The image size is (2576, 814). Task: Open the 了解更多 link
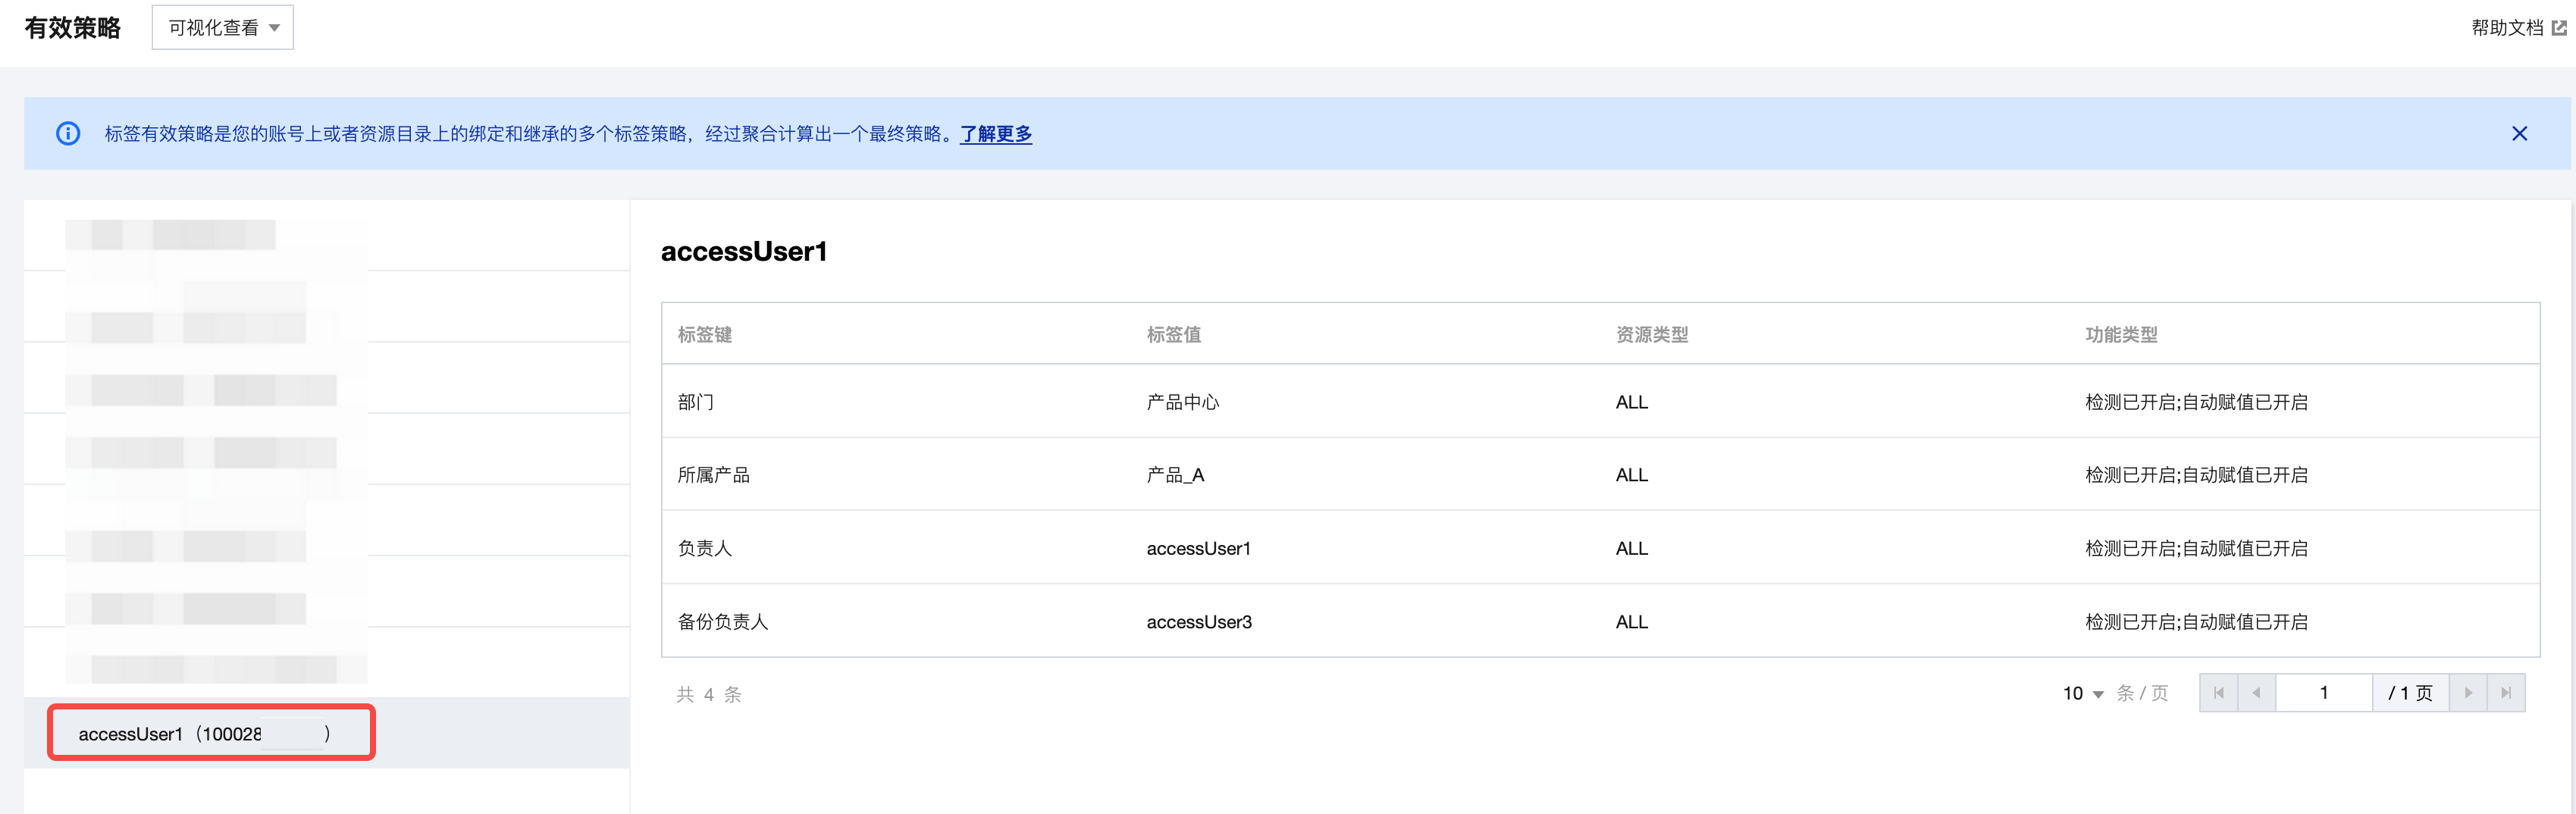pos(995,134)
